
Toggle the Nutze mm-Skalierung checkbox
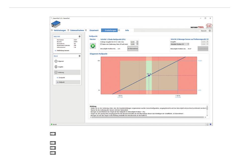coord(101,44)
